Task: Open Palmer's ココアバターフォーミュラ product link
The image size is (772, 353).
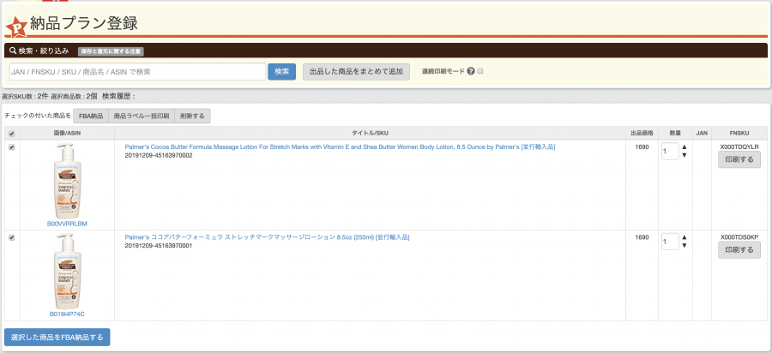Action: (267, 237)
